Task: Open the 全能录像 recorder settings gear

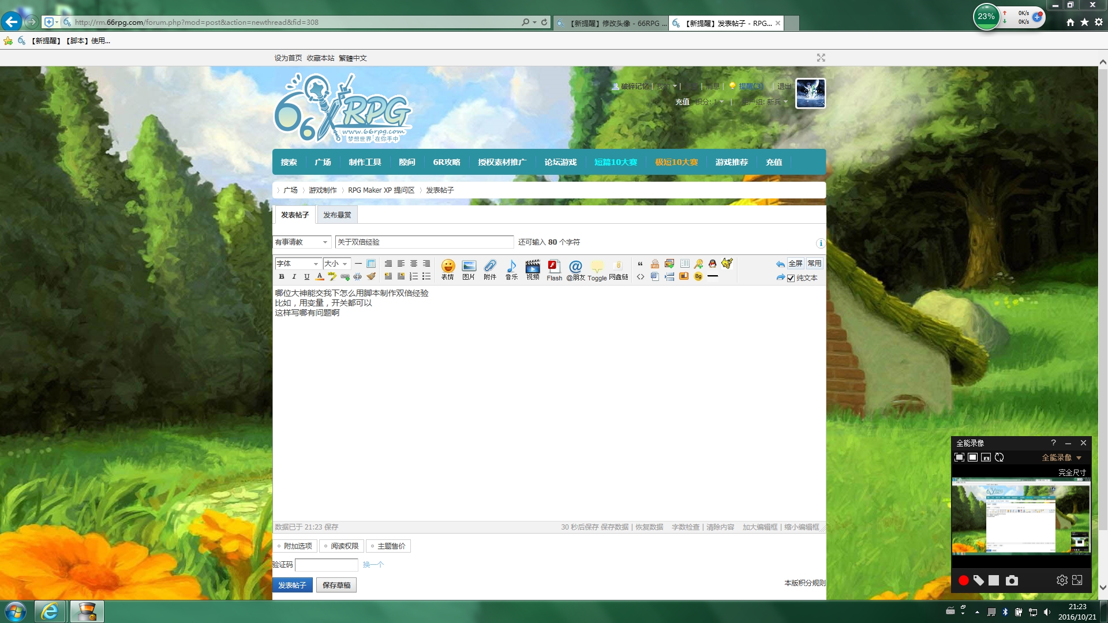Action: pos(1062,580)
